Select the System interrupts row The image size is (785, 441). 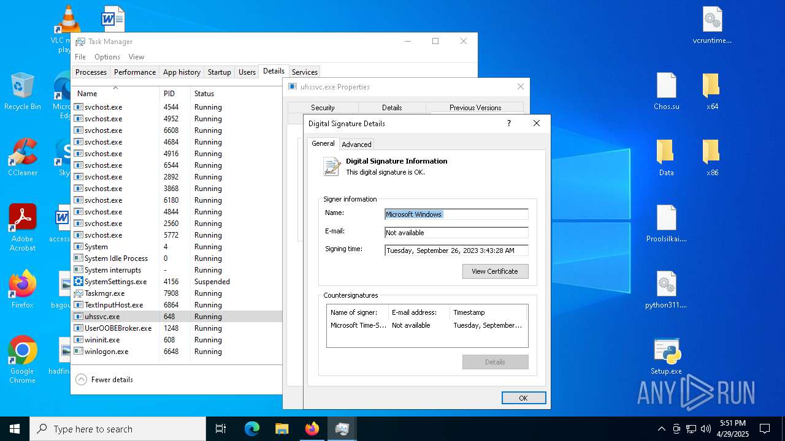coord(177,270)
